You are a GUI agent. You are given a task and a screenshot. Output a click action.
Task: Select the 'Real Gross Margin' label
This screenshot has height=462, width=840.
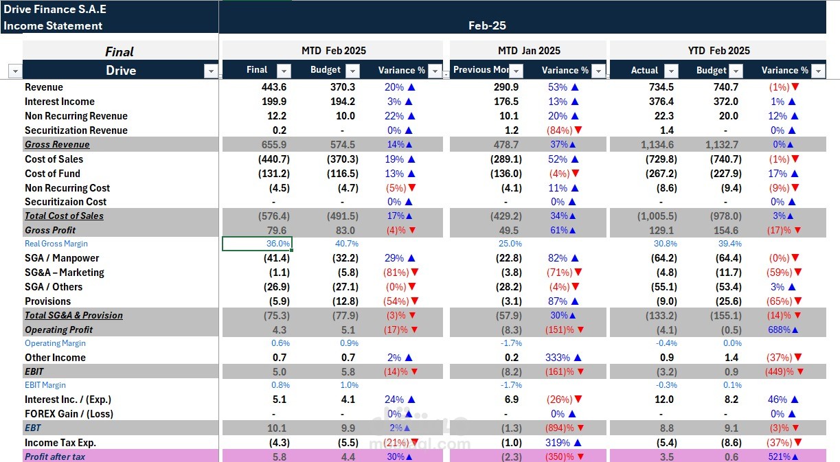(56, 244)
